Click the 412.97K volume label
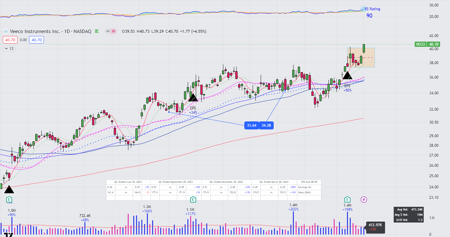The image size is (450, 237). point(375,225)
